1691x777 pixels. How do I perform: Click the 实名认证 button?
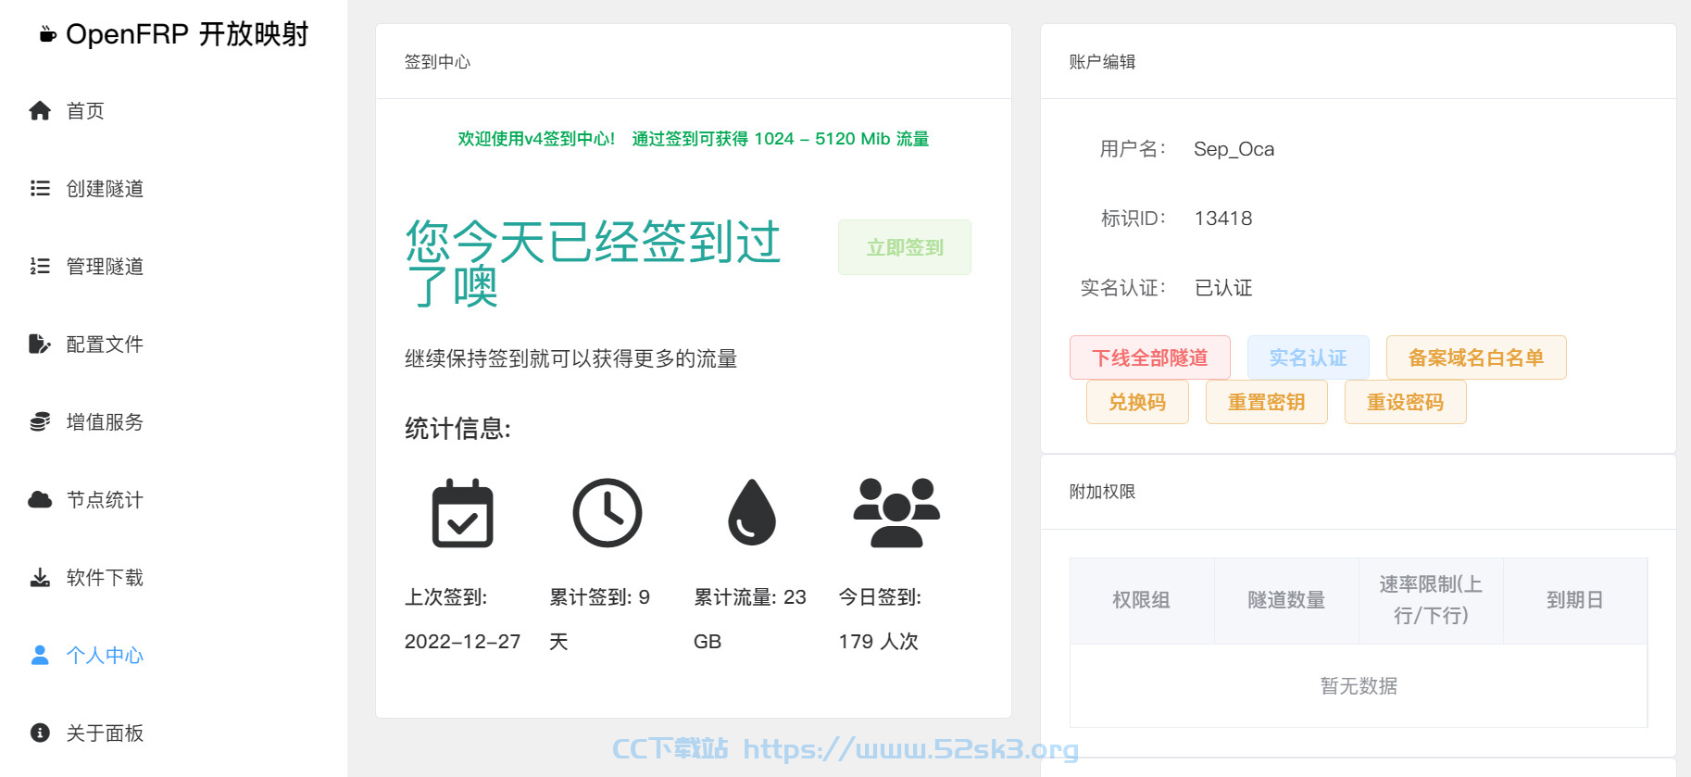point(1309,357)
